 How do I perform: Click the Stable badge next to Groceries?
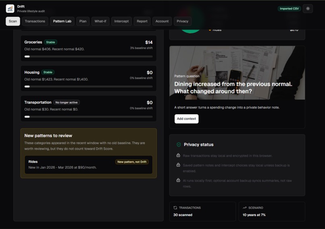50,42
